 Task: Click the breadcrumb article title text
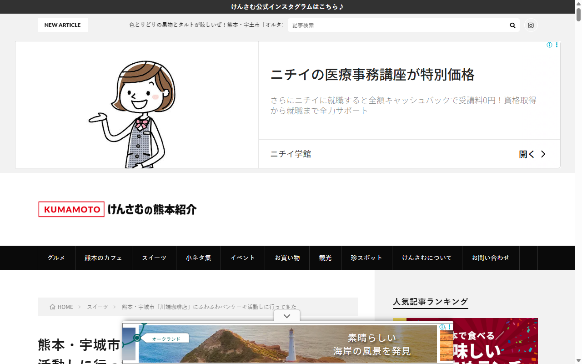(x=209, y=307)
